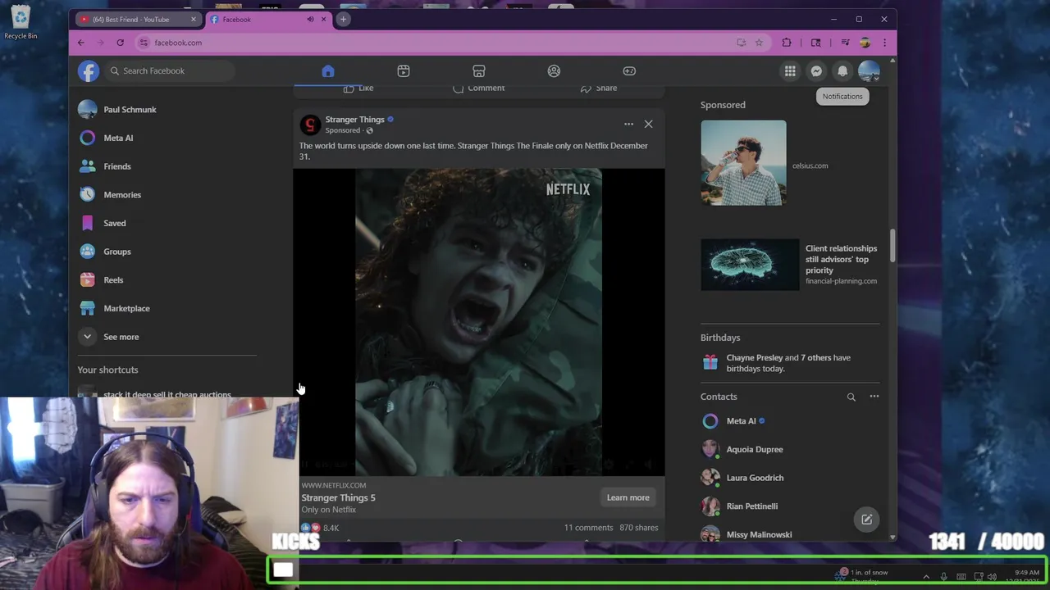The width and height of the screenshot is (1050, 590).
Task: Open Chrome's media controls icon
Action: point(845,43)
